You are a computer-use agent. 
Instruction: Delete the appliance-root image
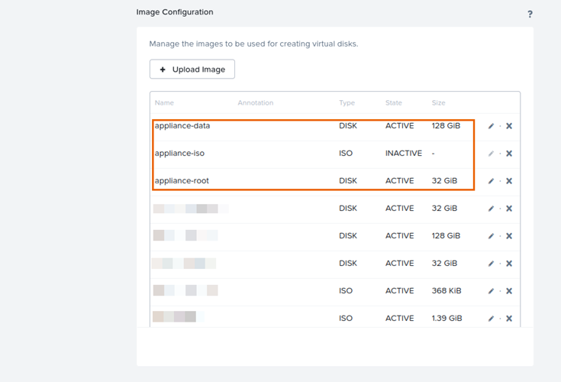pos(509,181)
